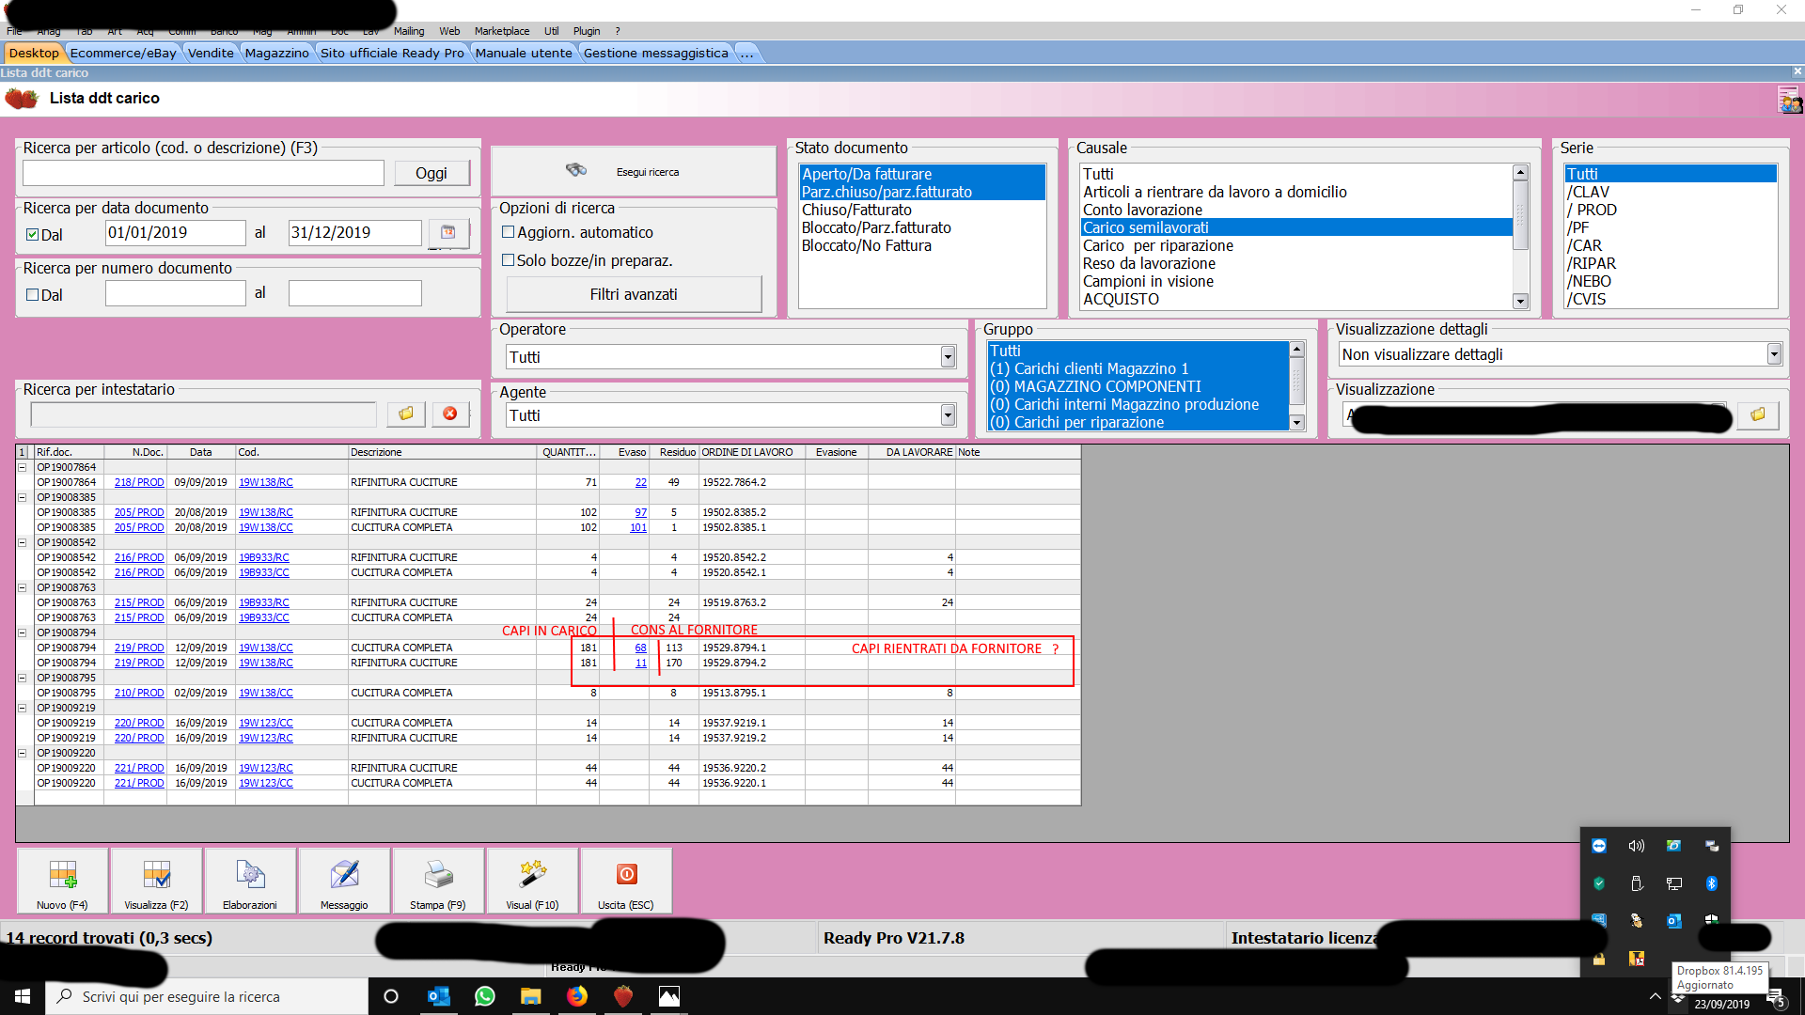Screen dimensions: 1805x1015
Task: Open the Windows Start menu
Action: (23, 996)
